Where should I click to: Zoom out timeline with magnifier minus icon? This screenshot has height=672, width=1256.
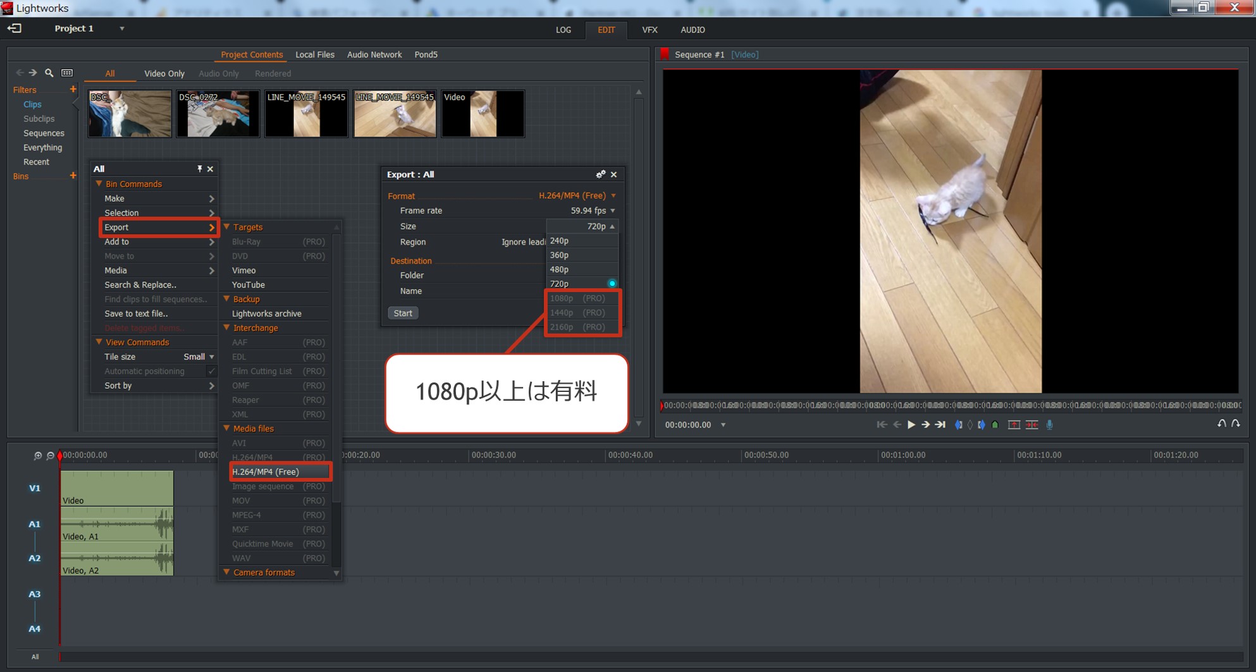point(51,455)
